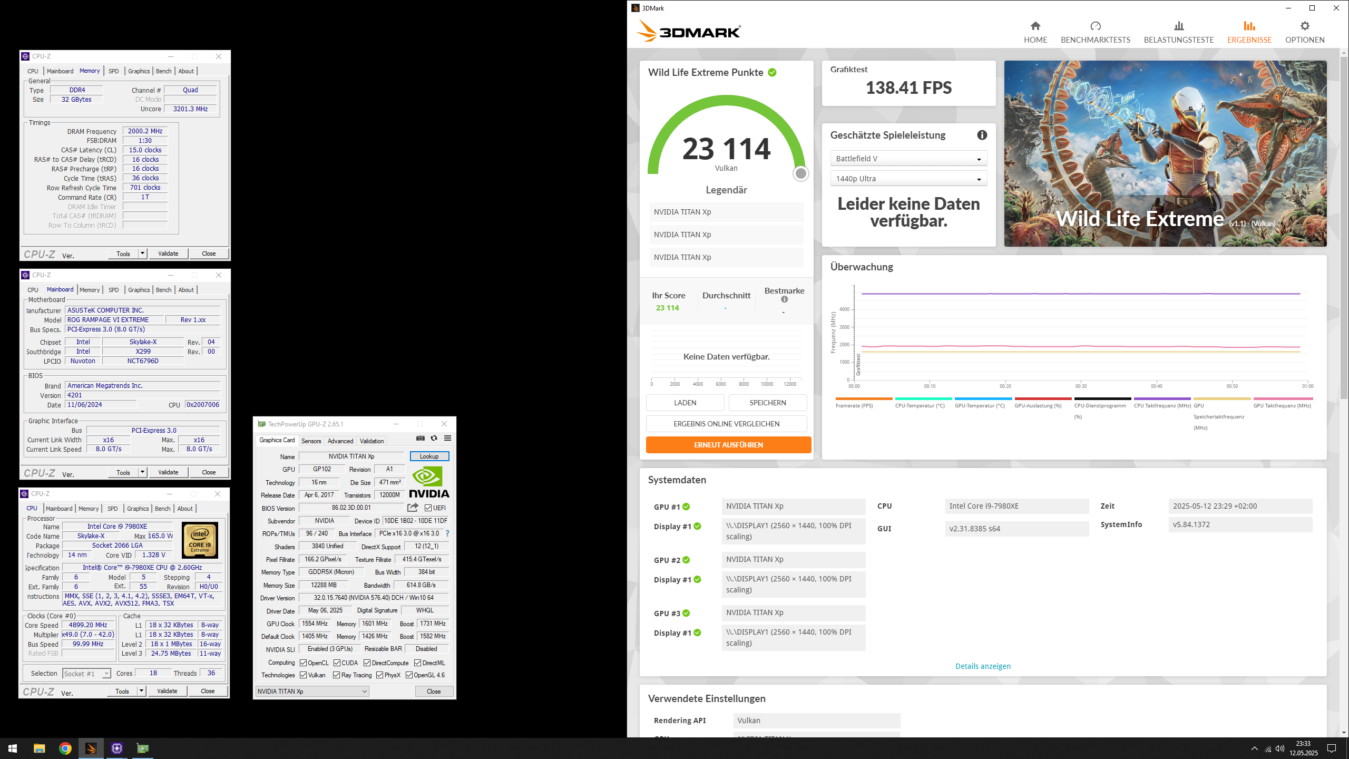Screen dimensions: 1349x759
Task: Open Belastungstests section in 3DMark
Action: point(1178,33)
